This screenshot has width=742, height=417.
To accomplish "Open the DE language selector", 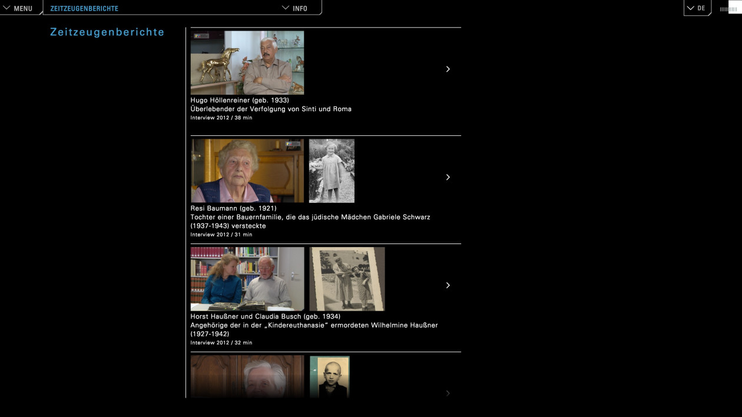I will (697, 8).
